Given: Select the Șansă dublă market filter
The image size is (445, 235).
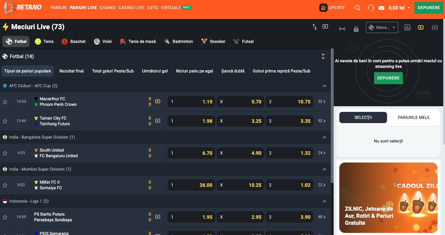Looking at the screenshot, I should tap(233, 71).
